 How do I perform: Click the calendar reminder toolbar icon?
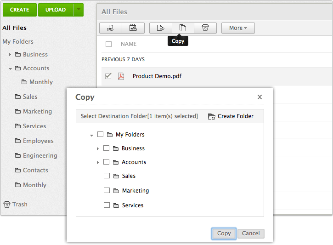(x=133, y=28)
